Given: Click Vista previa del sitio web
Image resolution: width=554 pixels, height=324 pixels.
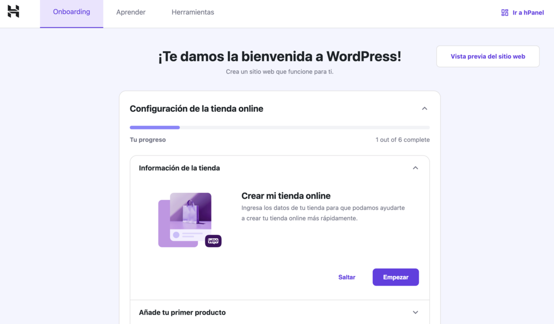Looking at the screenshot, I should (x=487, y=56).
